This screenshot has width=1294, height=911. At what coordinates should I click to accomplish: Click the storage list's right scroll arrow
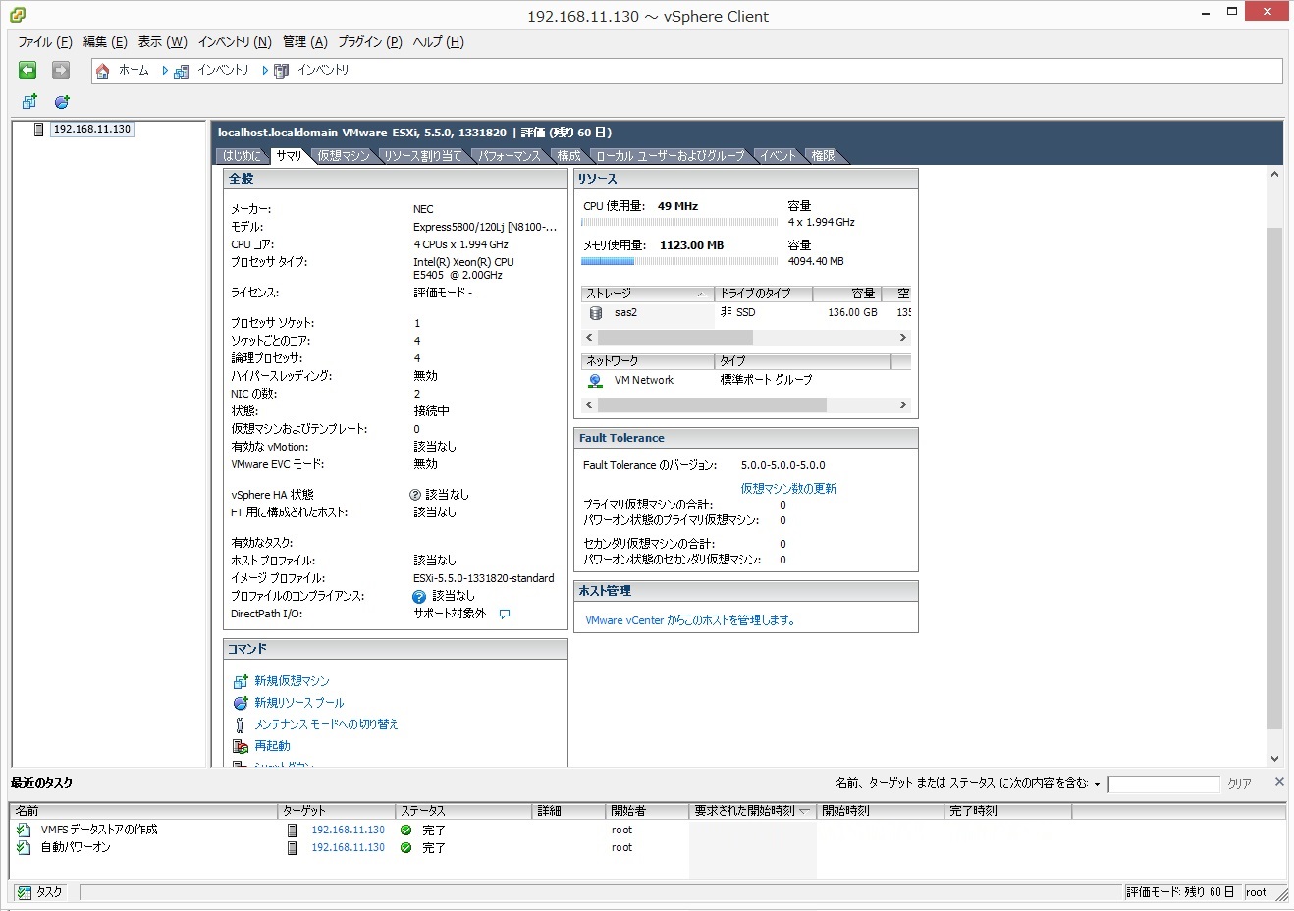[903, 338]
